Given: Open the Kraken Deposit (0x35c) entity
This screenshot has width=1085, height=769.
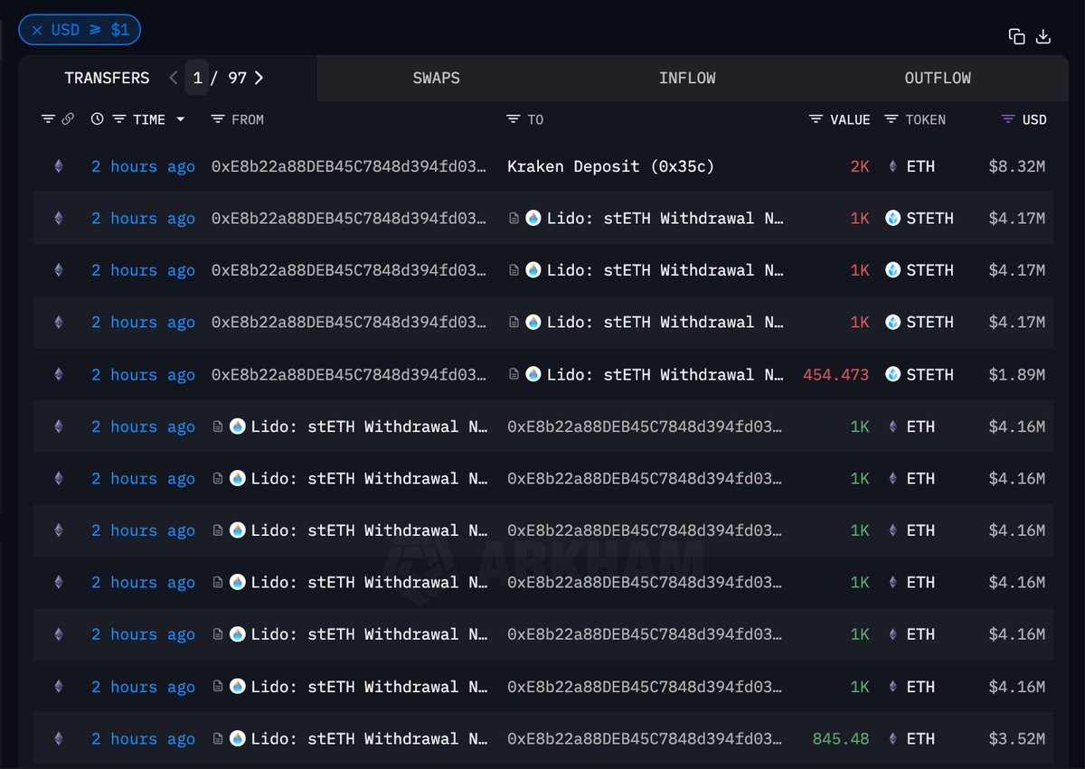Looking at the screenshot, I should (610, 166).
